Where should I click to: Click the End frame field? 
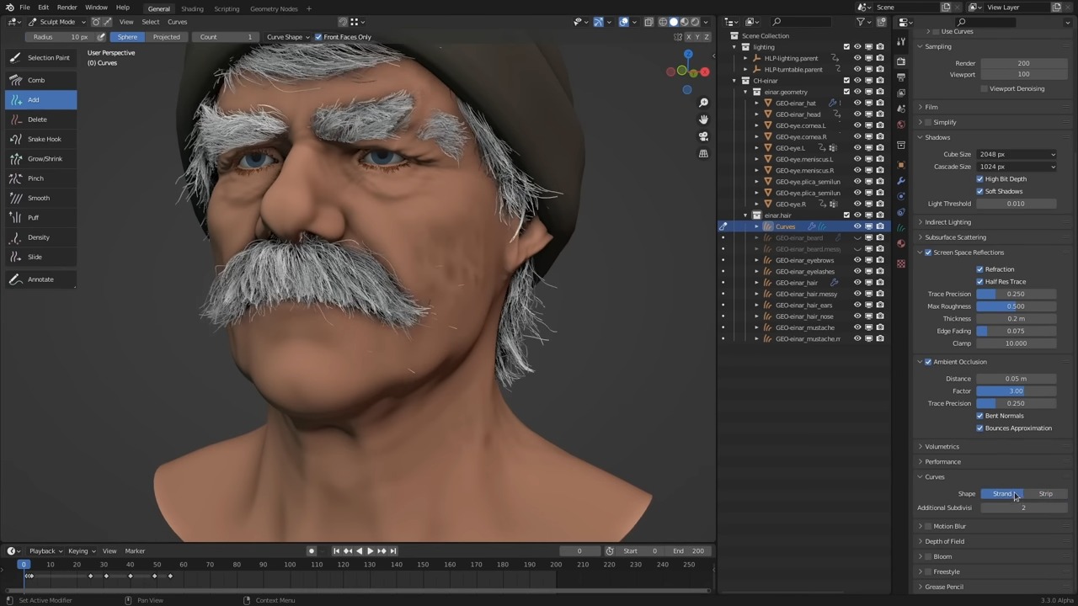click(688, 551)
